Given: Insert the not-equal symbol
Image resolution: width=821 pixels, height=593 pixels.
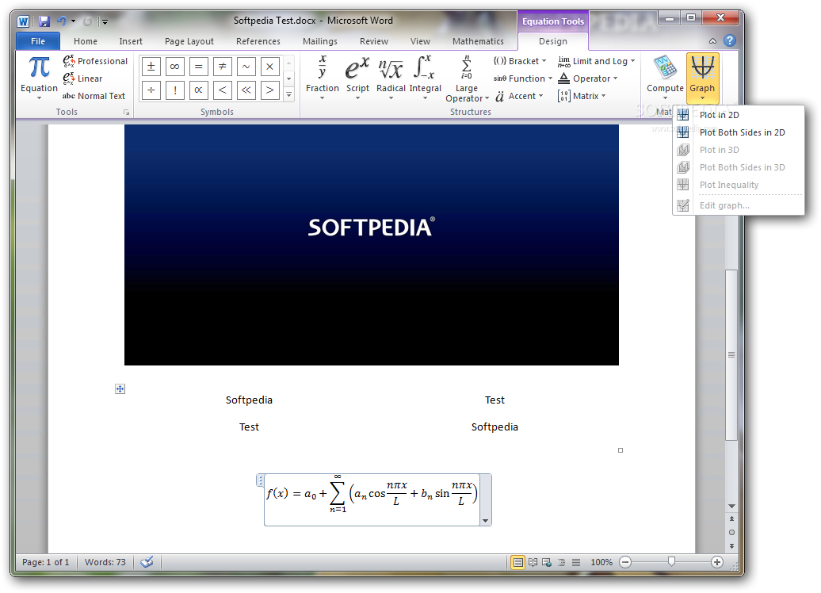Looking at the screenshot, I should point(222,67).
